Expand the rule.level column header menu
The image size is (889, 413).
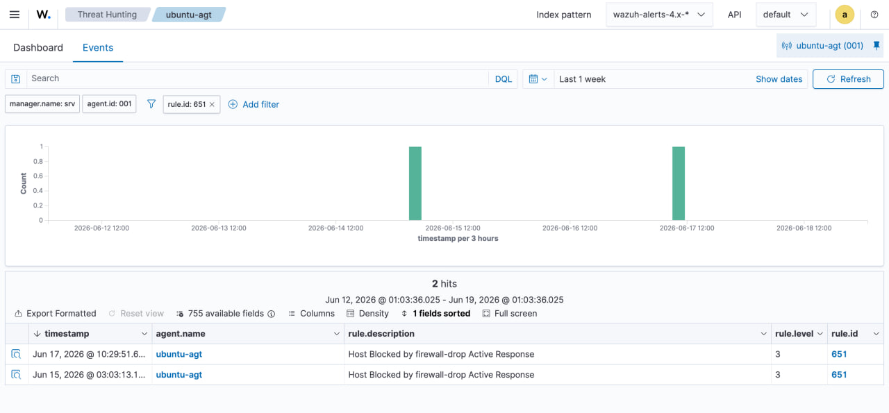tap(820, 334)
